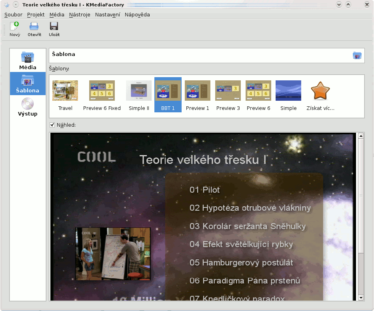Open the Média menu
The image size is (374, 311).
point(57,15)
